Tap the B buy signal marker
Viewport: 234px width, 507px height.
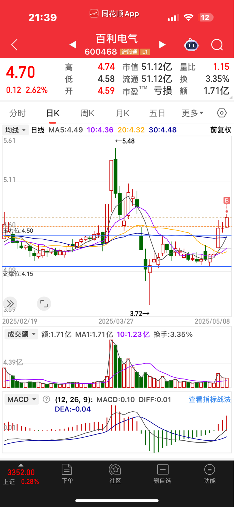coord(227,200)
